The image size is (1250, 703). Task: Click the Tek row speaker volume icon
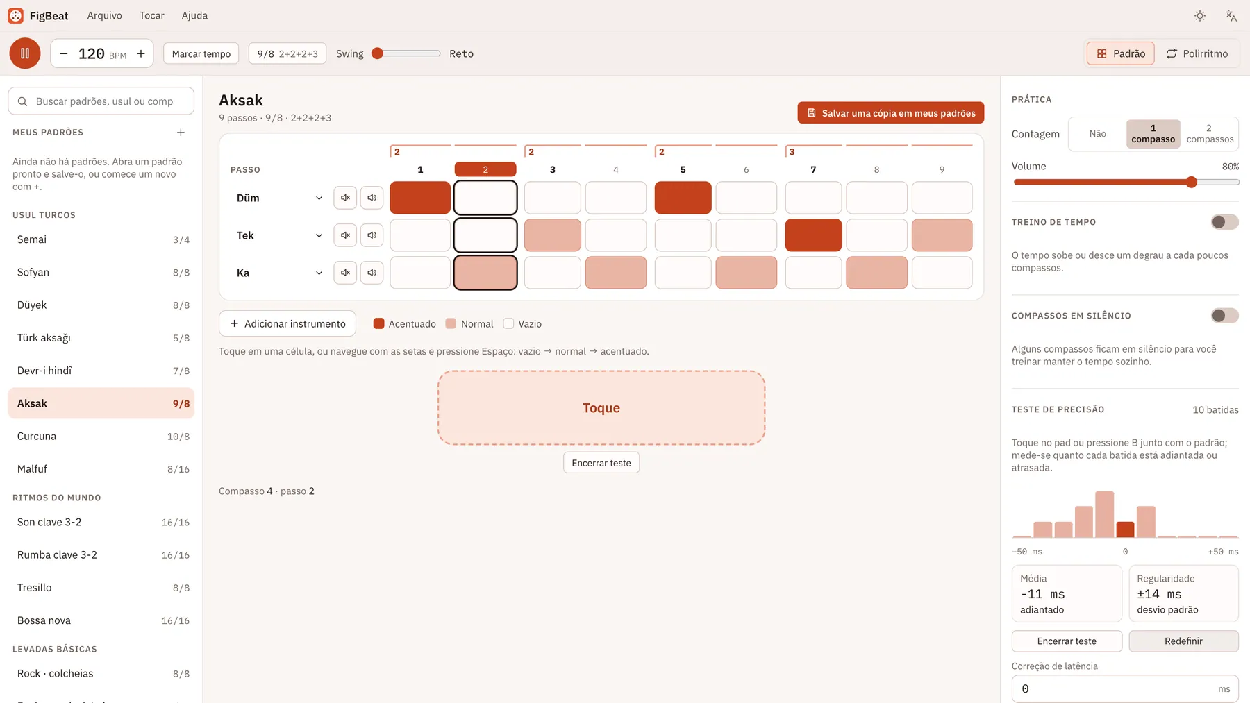coord(372,235)
